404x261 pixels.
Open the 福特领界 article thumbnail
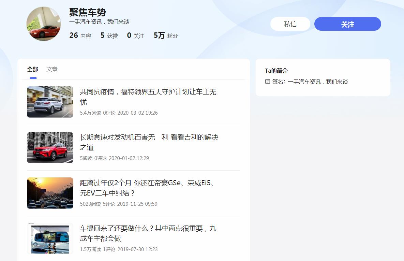(50, 102)
